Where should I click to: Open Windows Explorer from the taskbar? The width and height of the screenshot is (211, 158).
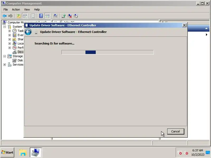(23, 152)
